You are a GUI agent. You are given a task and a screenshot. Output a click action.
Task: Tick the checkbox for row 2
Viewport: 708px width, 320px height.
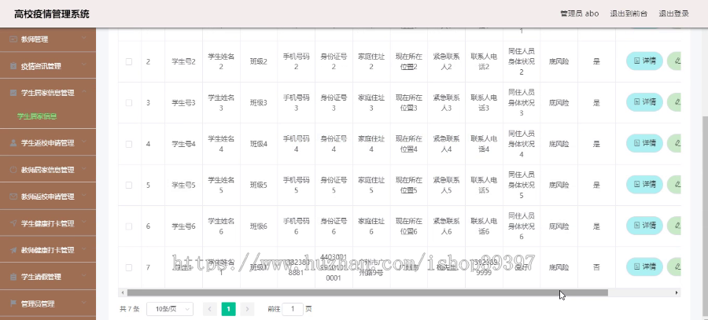(129, 61)
